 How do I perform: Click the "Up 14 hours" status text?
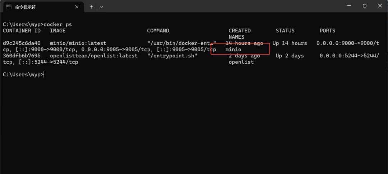pyautogui.click(x=290, y=43)
